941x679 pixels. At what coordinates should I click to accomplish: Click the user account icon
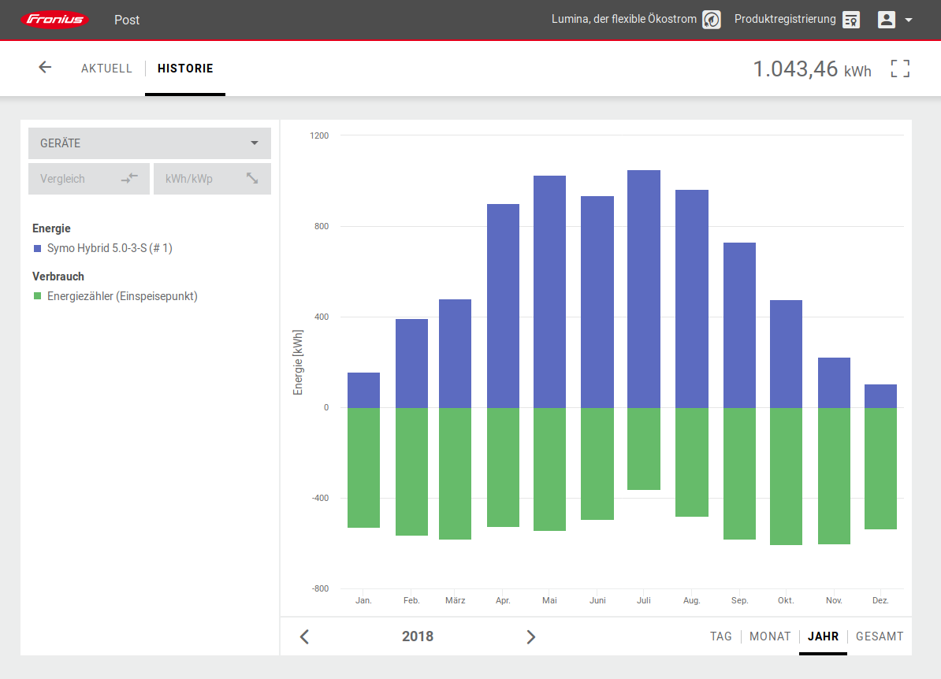coord(887,20)
